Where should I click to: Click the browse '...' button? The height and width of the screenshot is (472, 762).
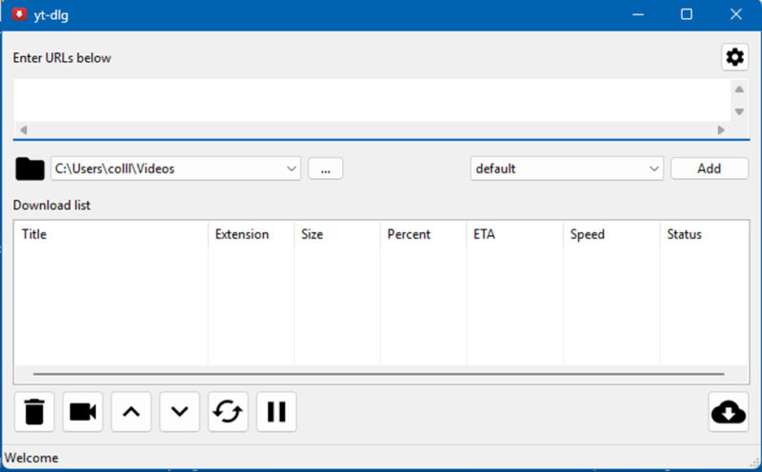(x=326, y=168)
